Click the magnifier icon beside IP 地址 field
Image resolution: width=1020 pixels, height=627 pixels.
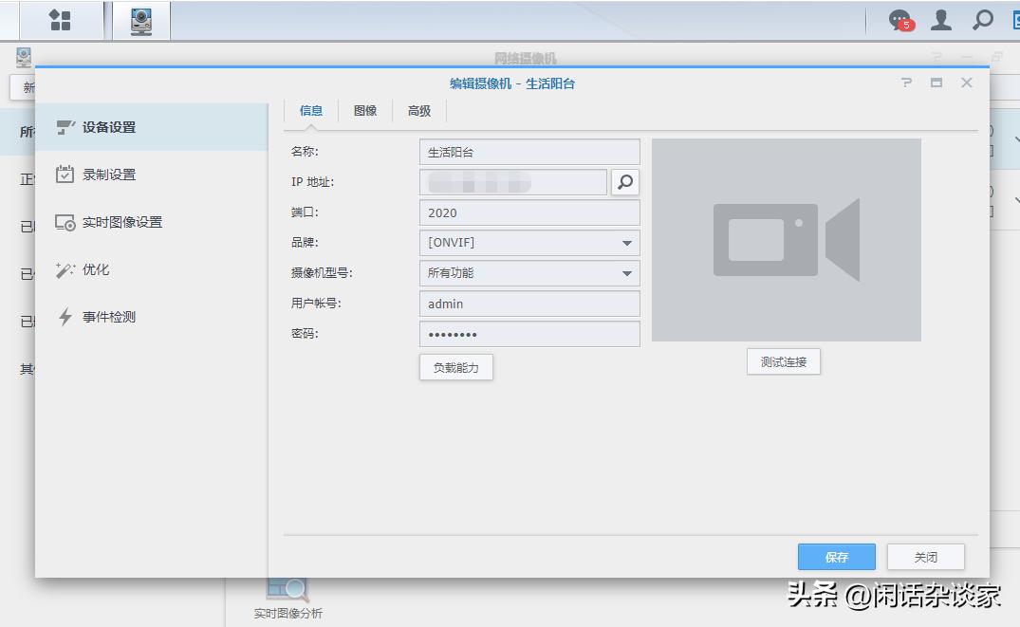[626, 181]
